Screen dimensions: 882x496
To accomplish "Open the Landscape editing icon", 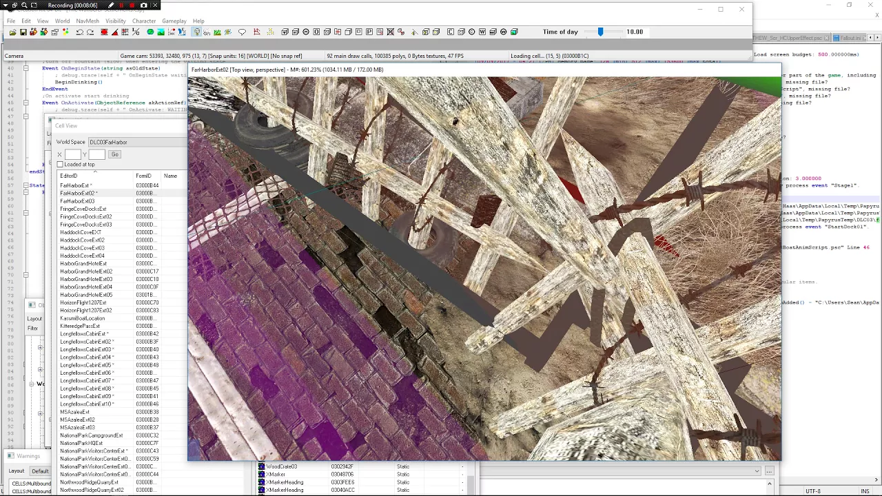I will click(161, 32).
